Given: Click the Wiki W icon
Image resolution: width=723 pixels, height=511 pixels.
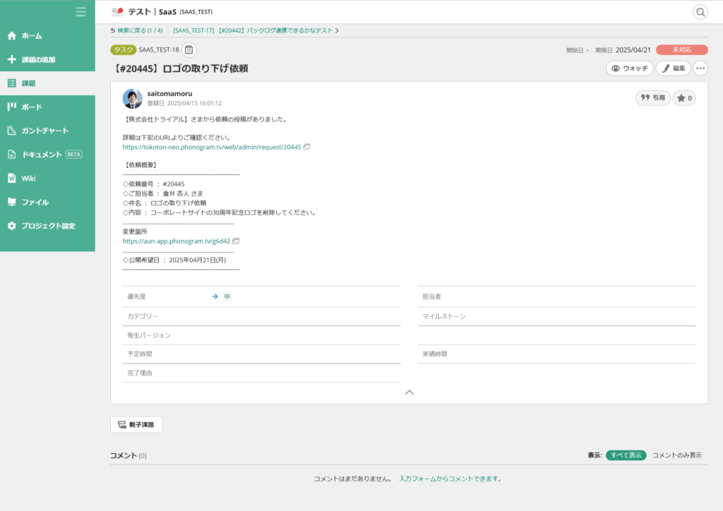Looking at the screenshot, I should pyautogui.click(x=12, y=179).
